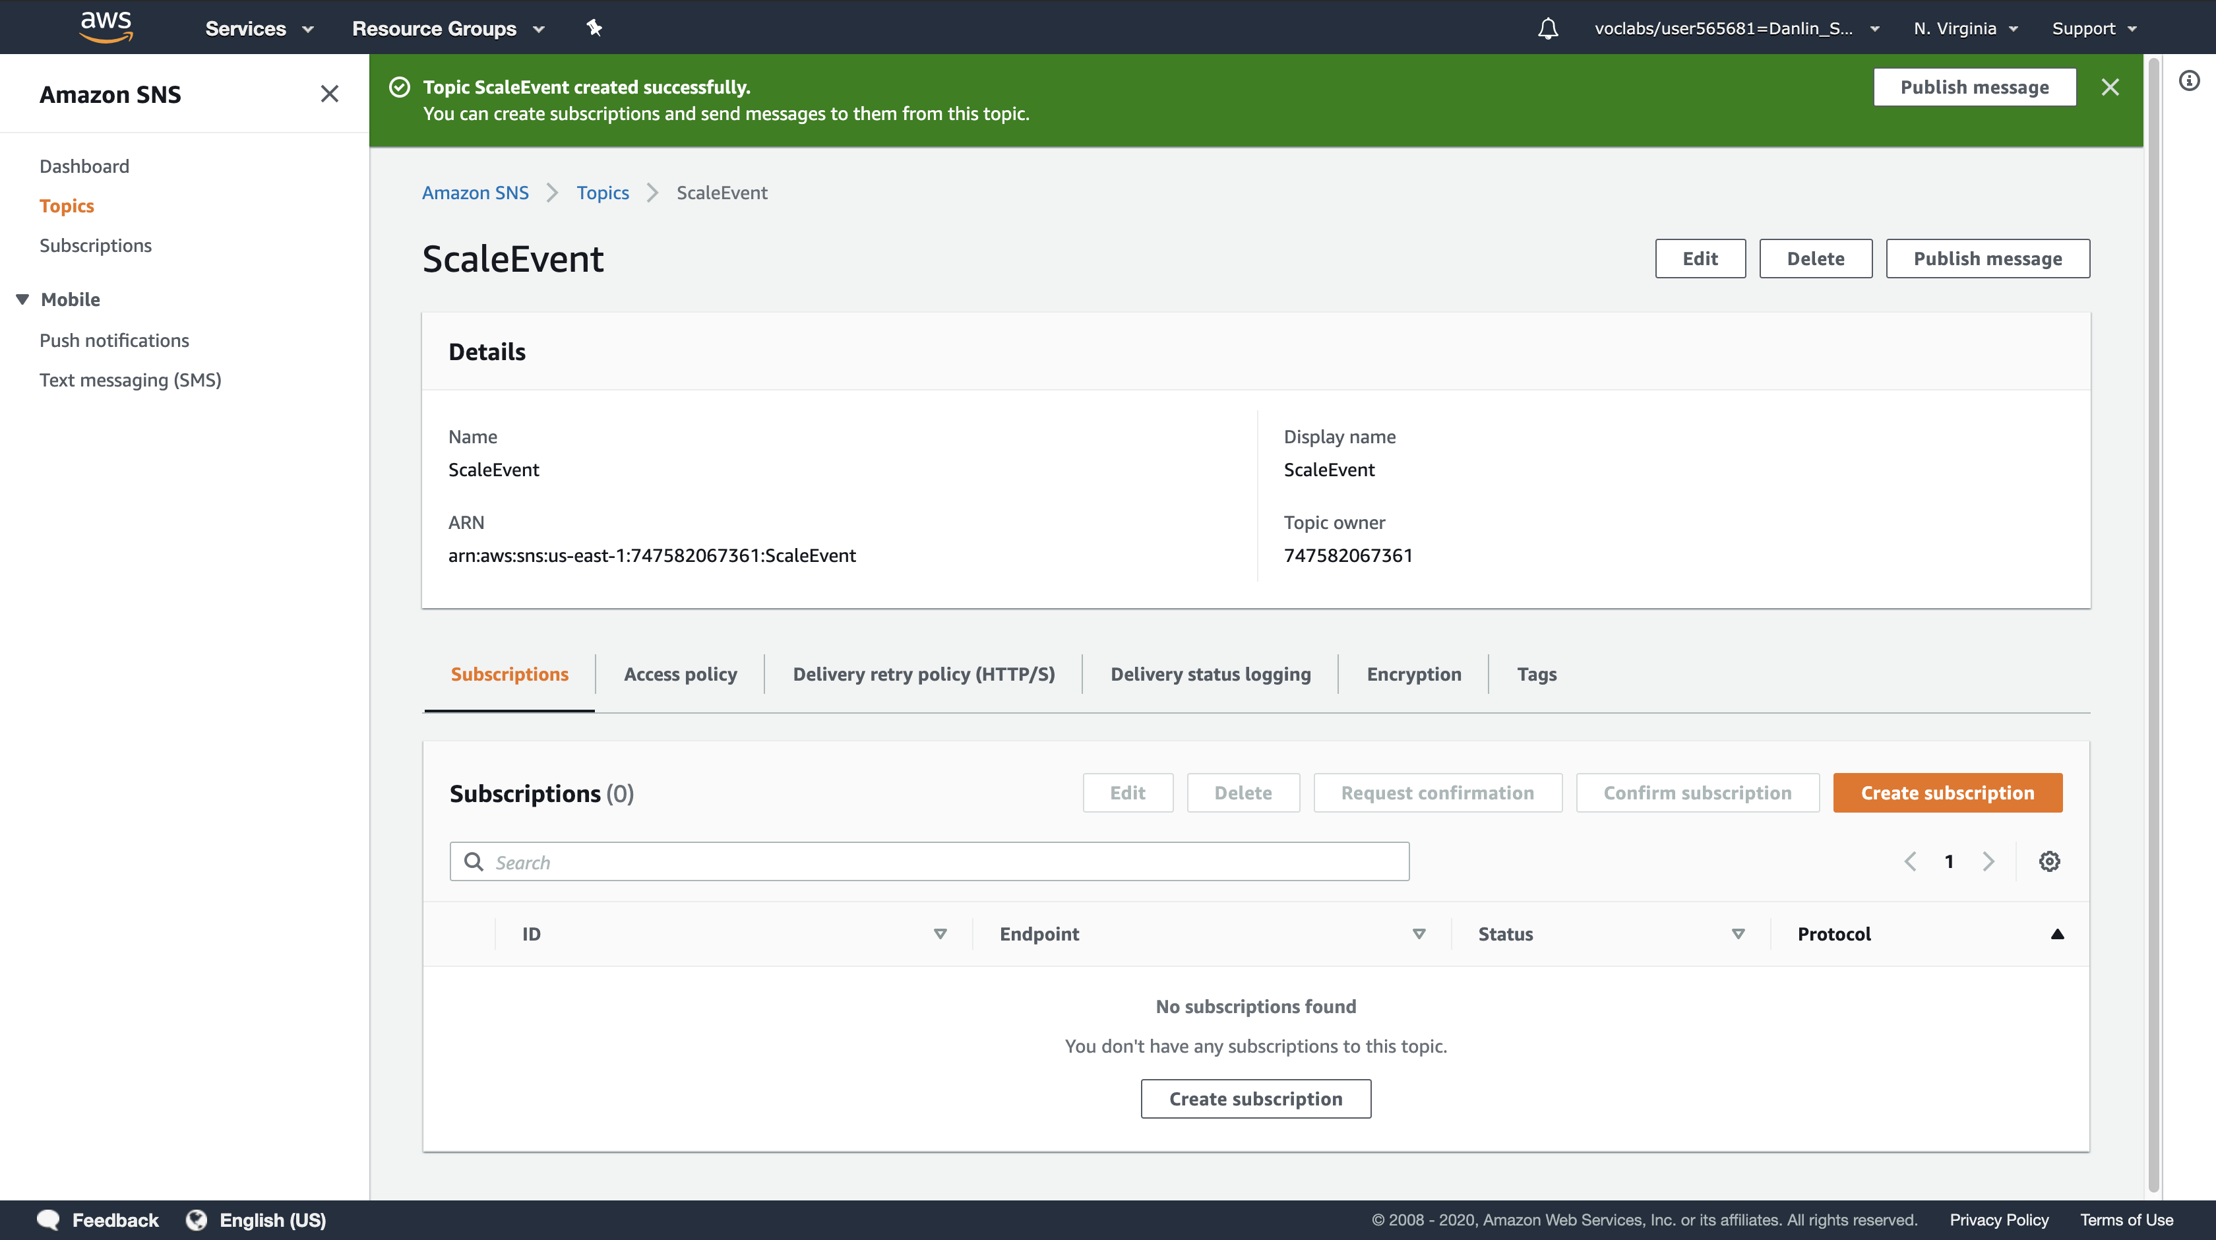
Task: Sort by the Endpoint column arrow
Action: pyautogui.click(x=1419, y=934)
